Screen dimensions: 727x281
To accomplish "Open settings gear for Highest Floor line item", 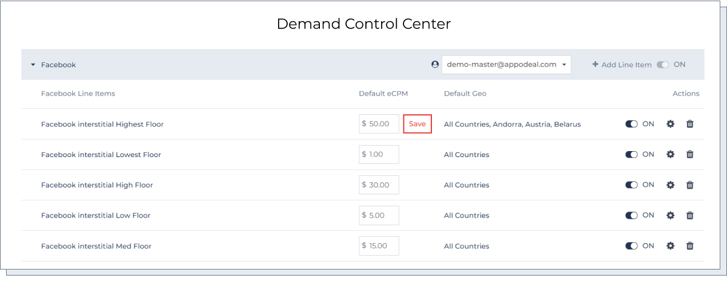I will (670, 124).
